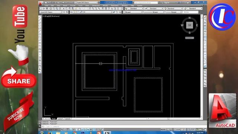Switch to the Layout1 tab
The image size is (238, 134).
(60, 119)
